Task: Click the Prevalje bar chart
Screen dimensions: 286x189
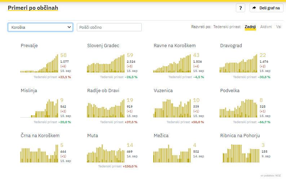Action: (x=39, y=63)
